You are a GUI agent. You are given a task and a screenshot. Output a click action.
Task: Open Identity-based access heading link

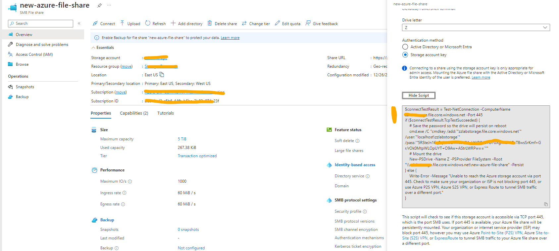click(x=355, y=165)
